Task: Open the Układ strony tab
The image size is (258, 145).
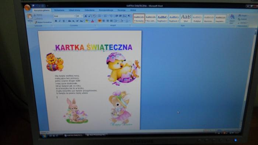Action: pyautogui.click(x=74, y=10)
